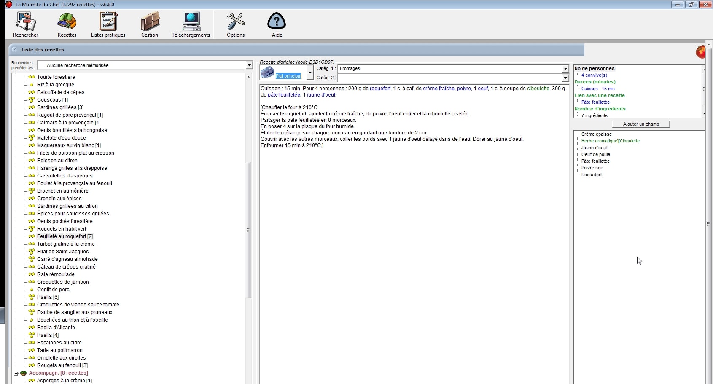Click fields panel scrollbar down arrow
The image size is (713, 384).
(x=704, y=114)
